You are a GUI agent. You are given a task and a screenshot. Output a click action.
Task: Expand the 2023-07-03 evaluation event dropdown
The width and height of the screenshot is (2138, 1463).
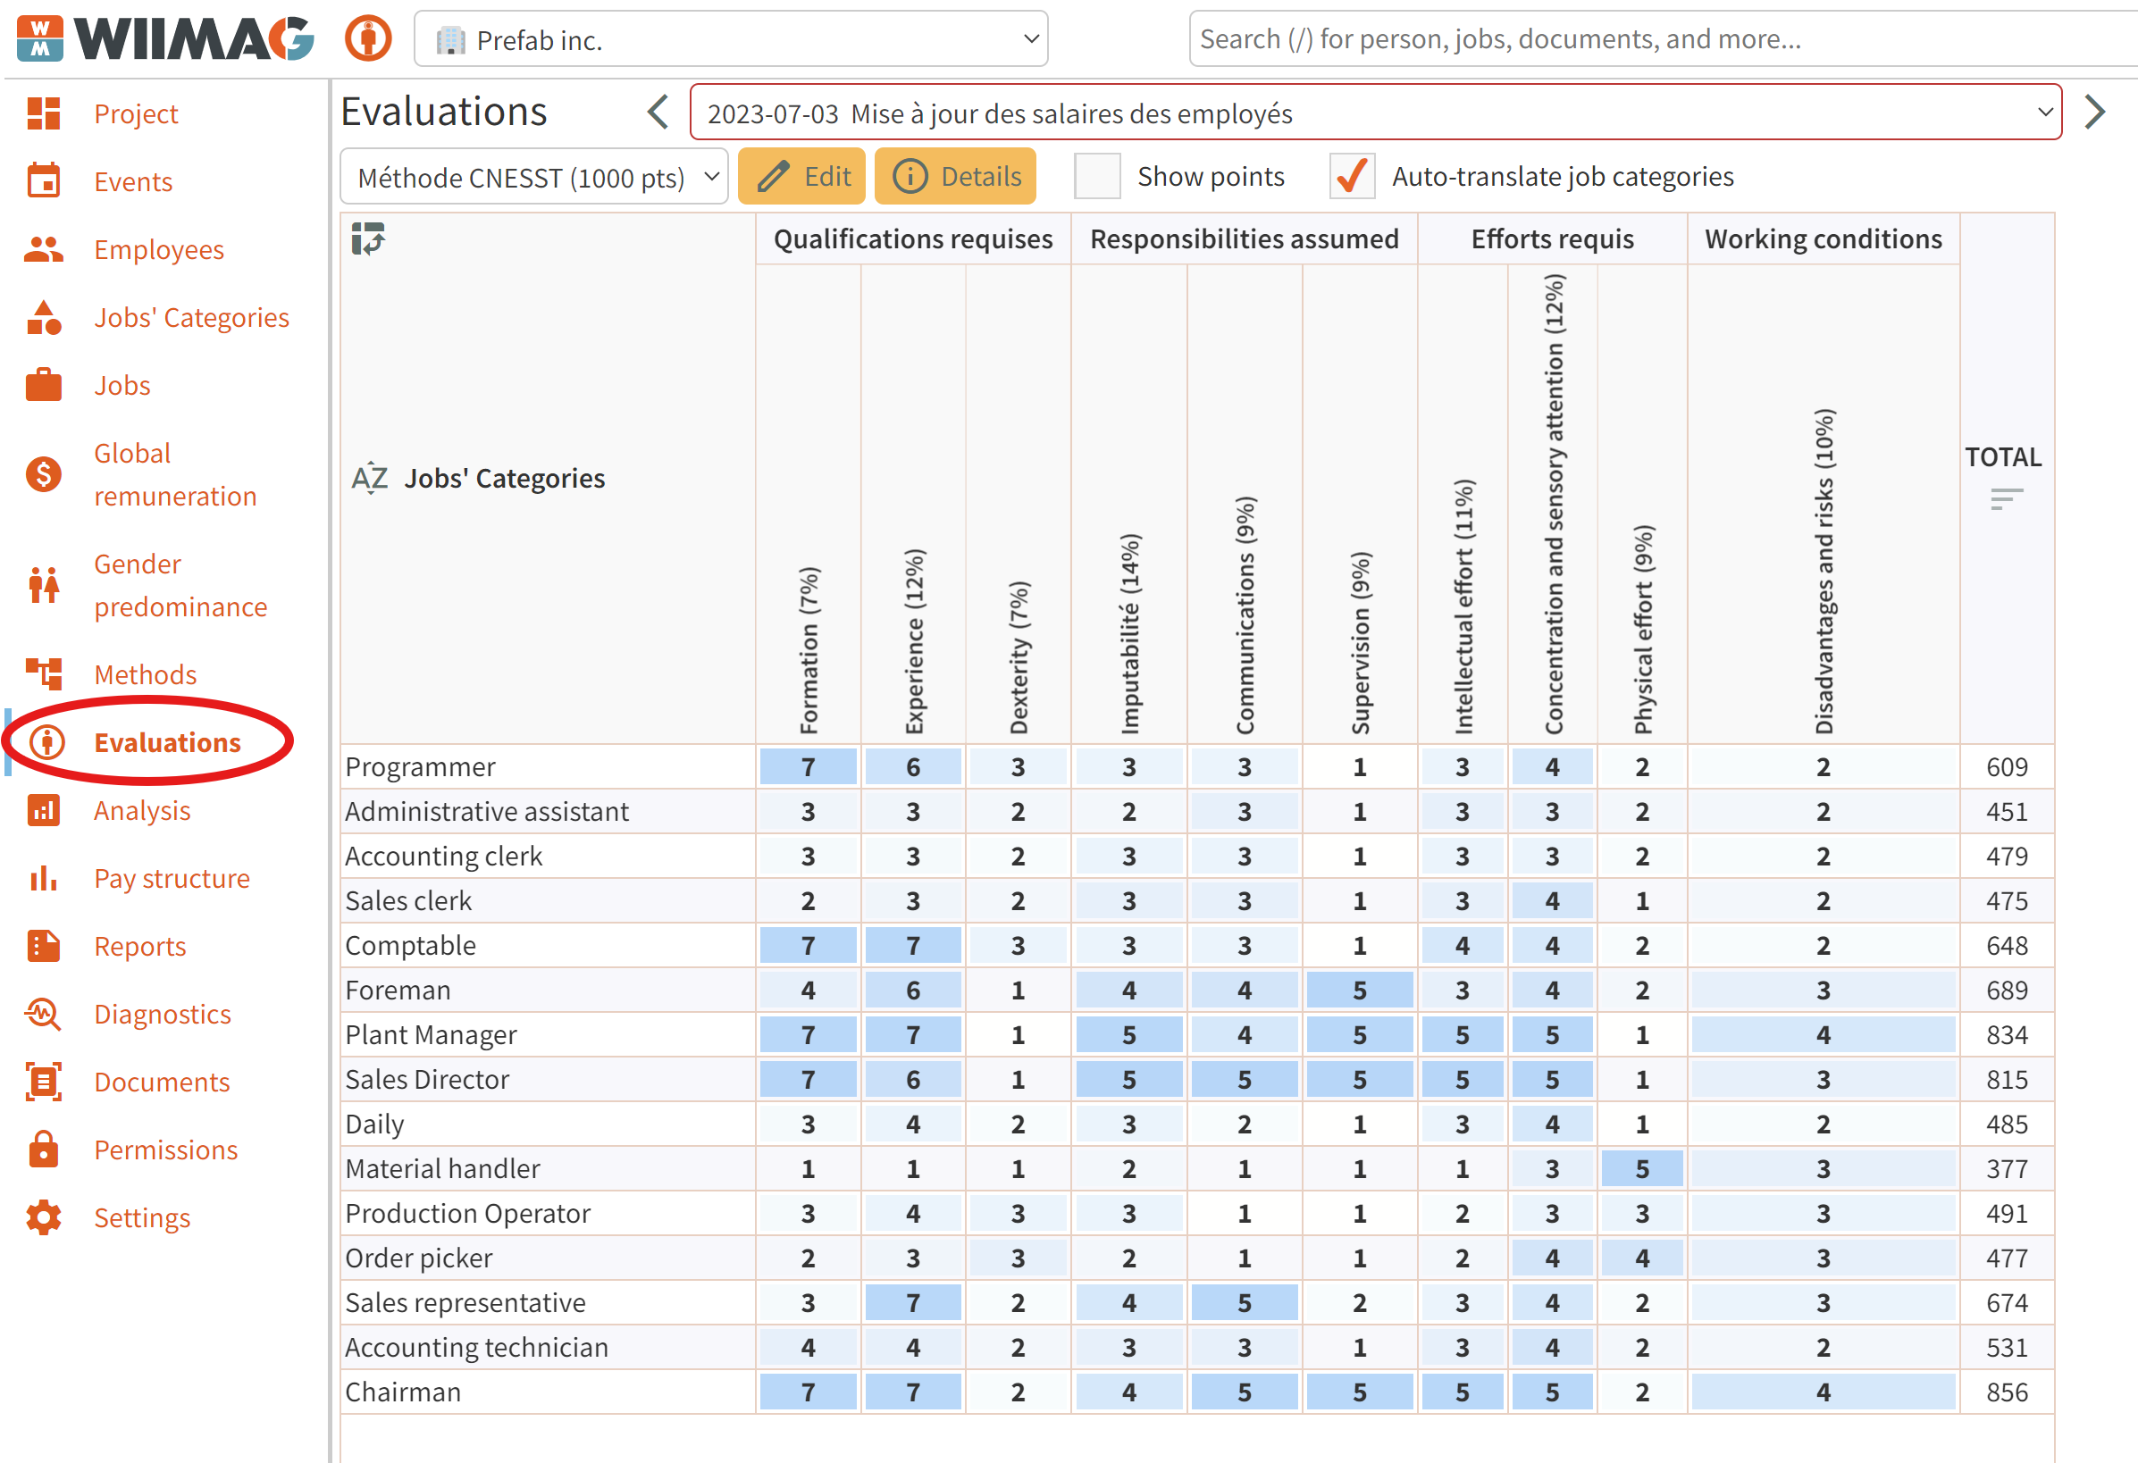pyautogui.click(x=1375, y=113)
